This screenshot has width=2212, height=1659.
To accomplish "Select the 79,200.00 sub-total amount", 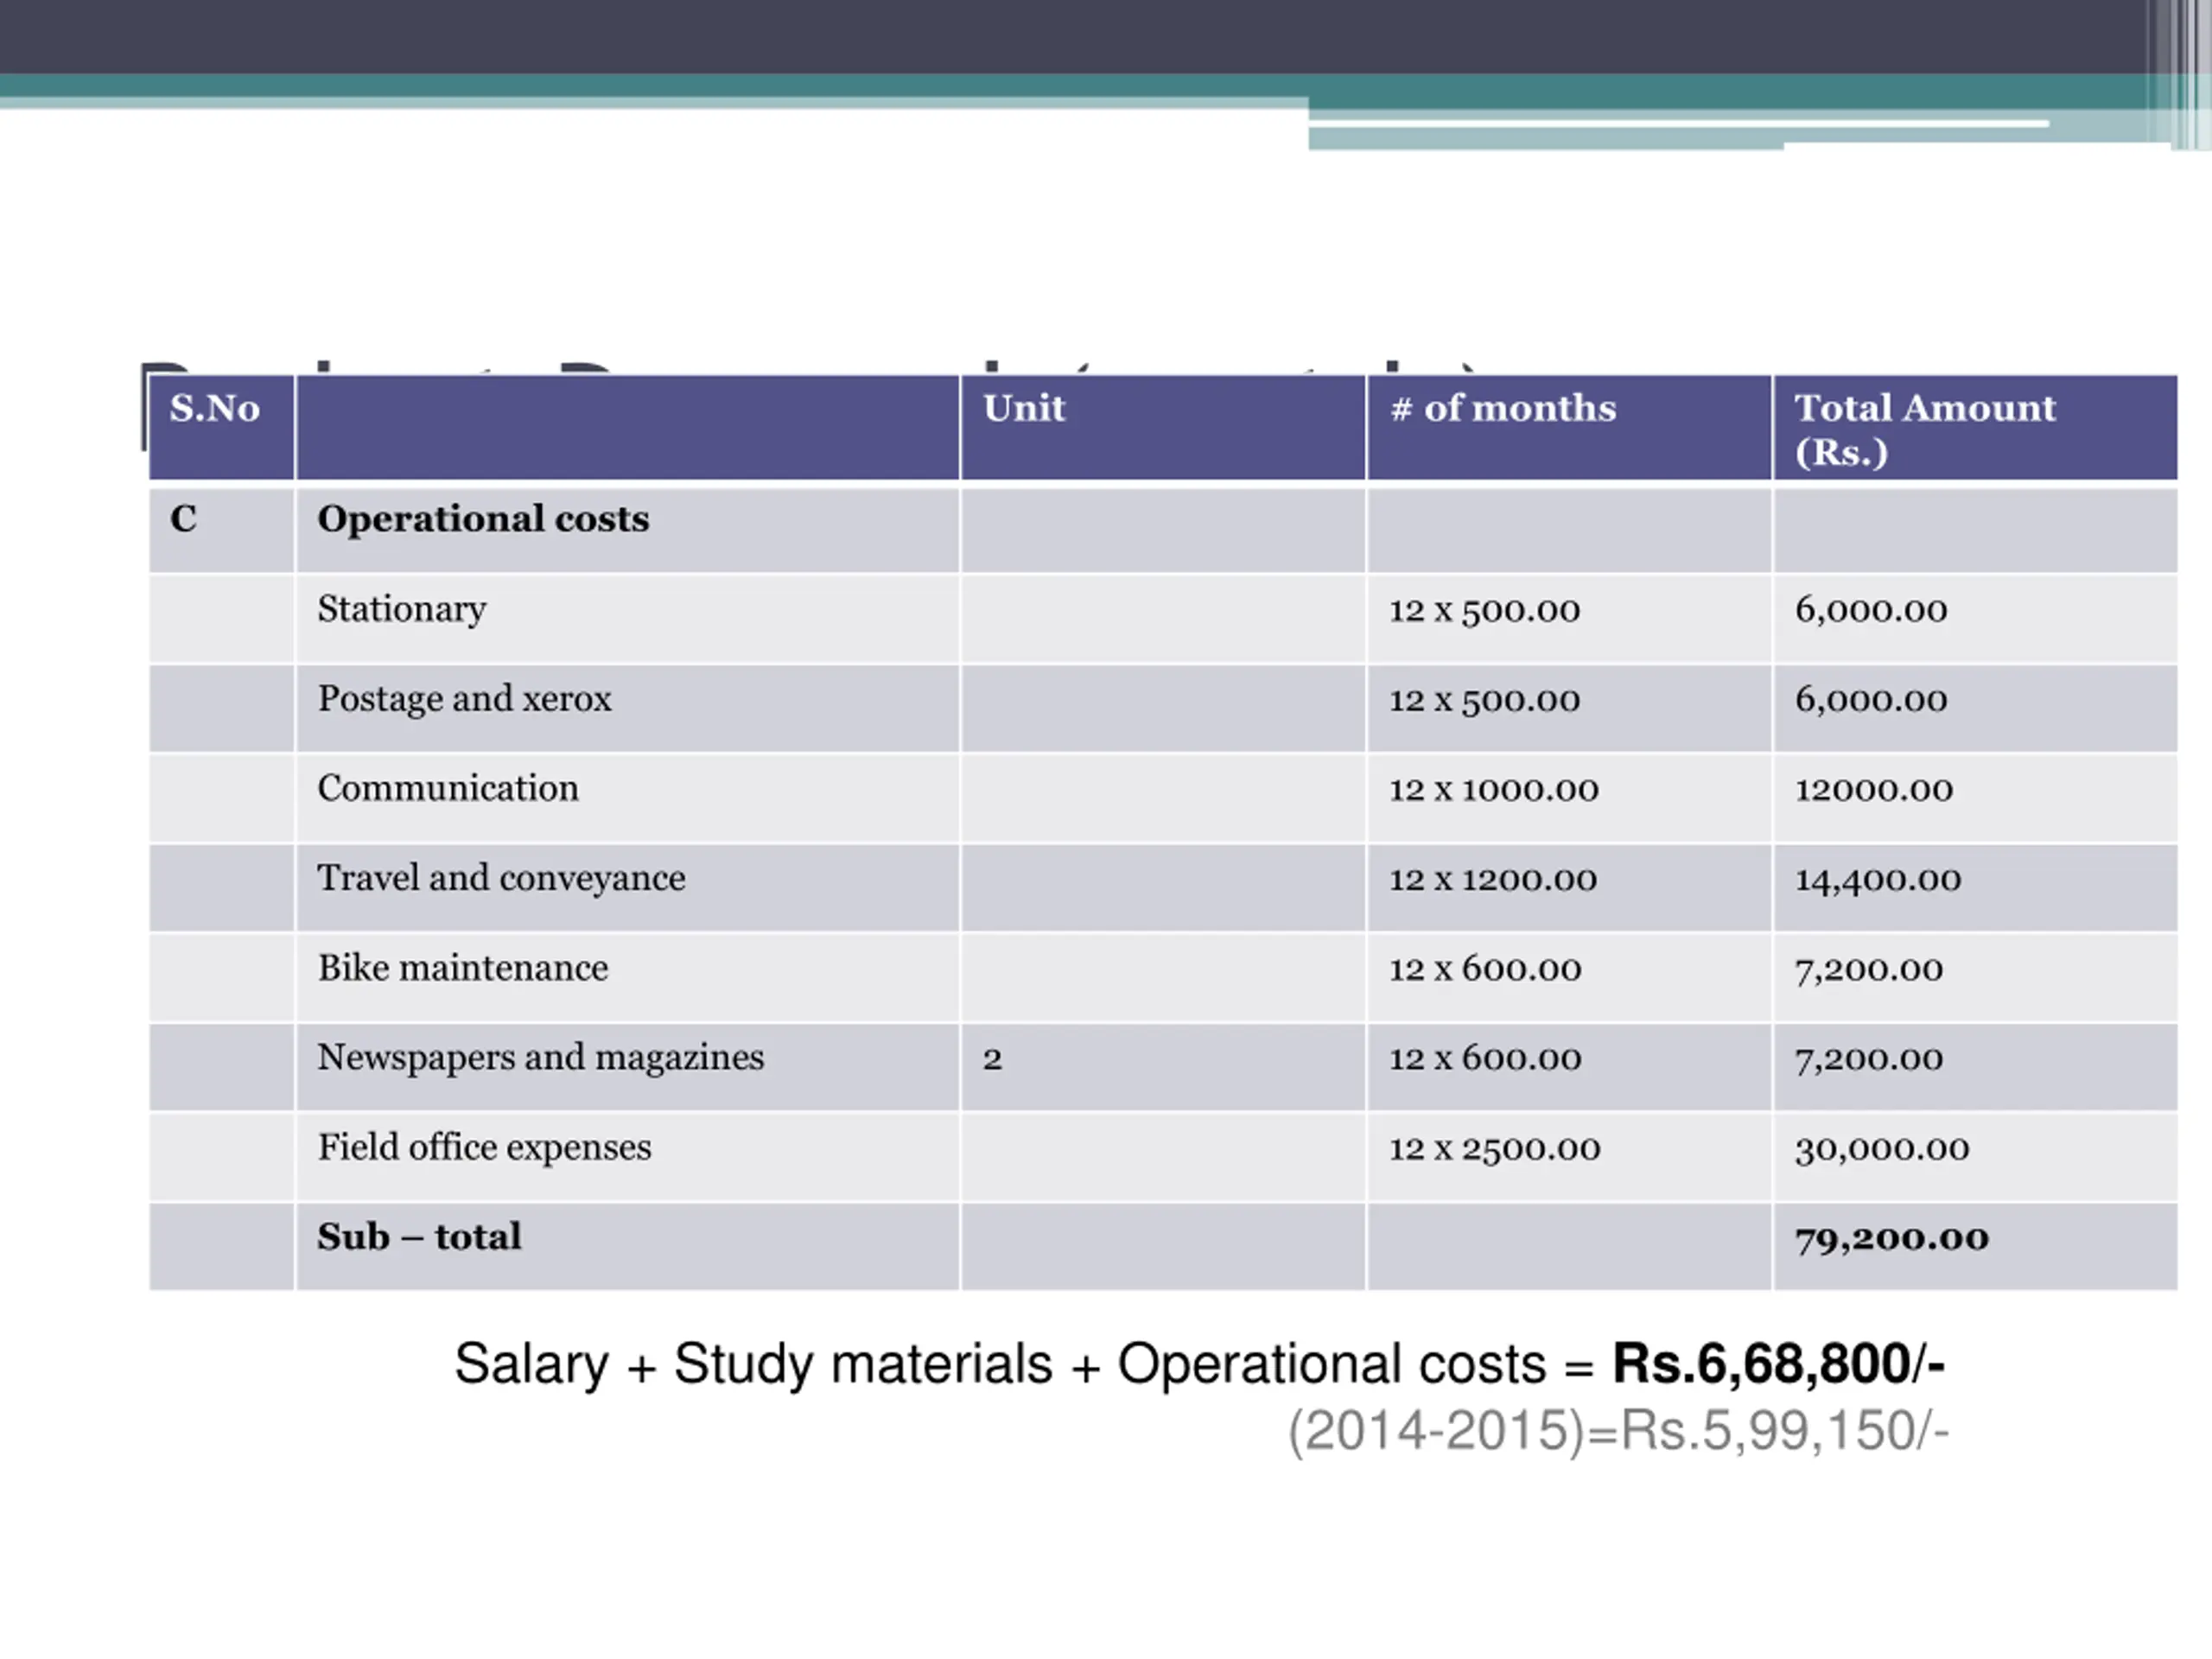I will click(1891, 1238).
